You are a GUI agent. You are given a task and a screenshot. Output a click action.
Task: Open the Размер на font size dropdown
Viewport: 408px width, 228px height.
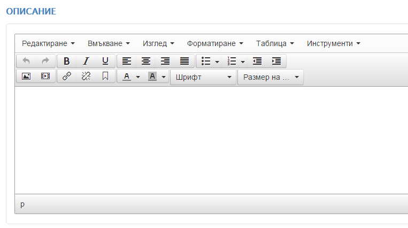click(271, 77)
